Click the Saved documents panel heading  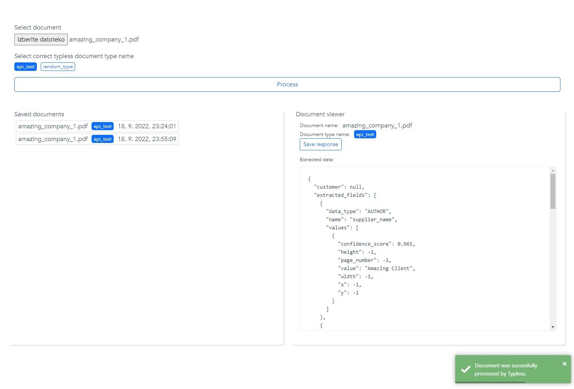(x=39, y=114)
